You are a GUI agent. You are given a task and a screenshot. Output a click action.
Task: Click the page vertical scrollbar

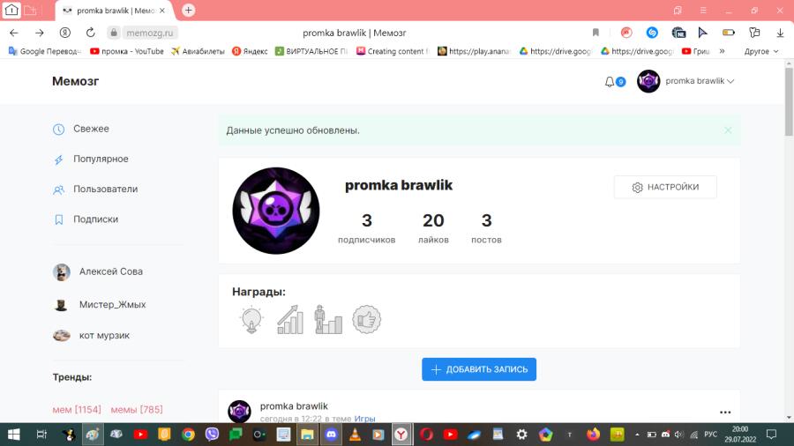pos(789,101)
